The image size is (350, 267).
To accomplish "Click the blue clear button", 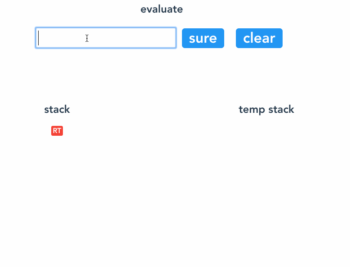I will (x=259, y=38).
